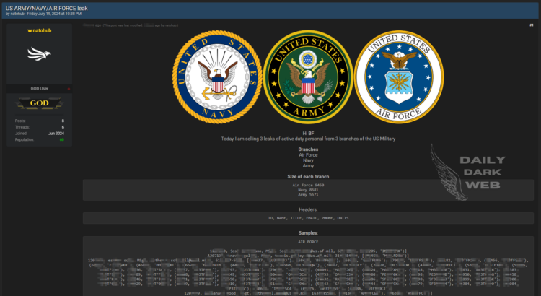Click the 'AIR FORCE' label in the samples box
The width and height of the screenshot is (541, 296).
click(x=308, y=242)
